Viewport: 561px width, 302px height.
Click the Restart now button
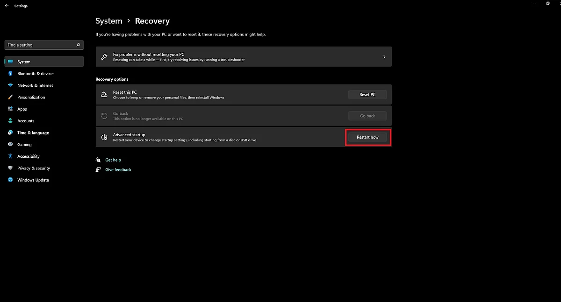tap(367, 137)
